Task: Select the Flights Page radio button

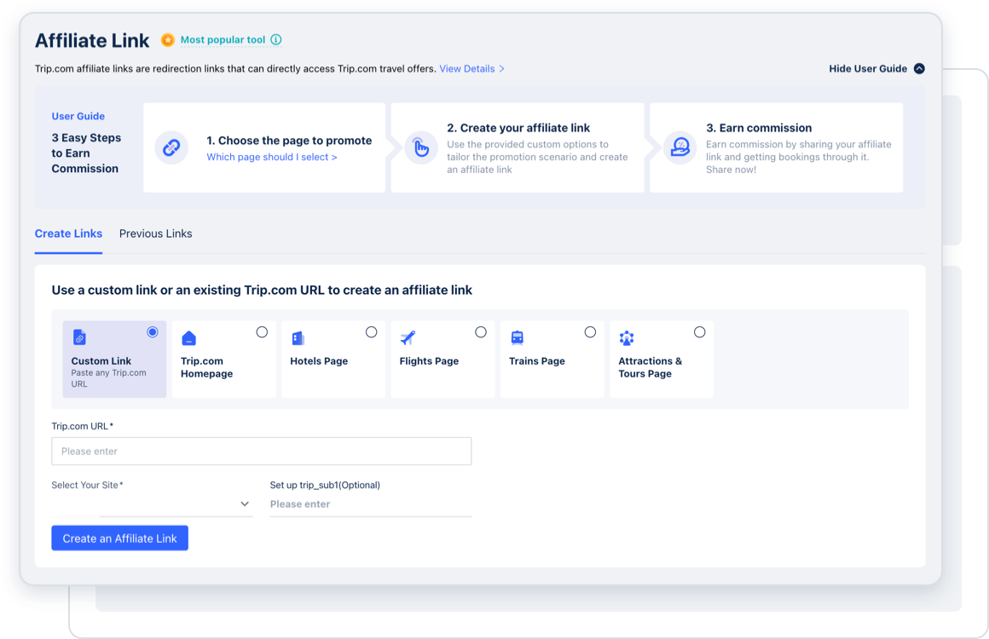Action: click(481, 332)
